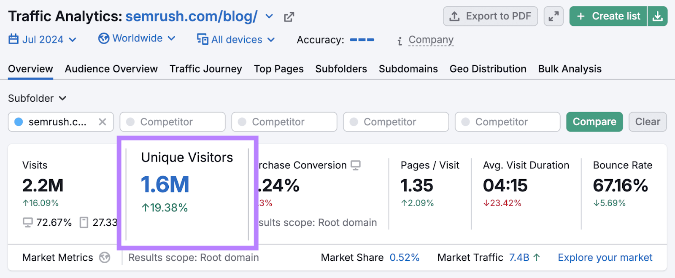Switch to Traffic Journey tab
This screenshot has width=675, height=278.
tap(206, 69)
